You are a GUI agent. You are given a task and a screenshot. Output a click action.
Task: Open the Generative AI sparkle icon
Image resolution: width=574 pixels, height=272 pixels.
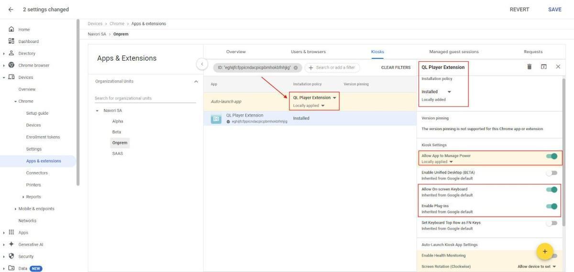point(11,245)
